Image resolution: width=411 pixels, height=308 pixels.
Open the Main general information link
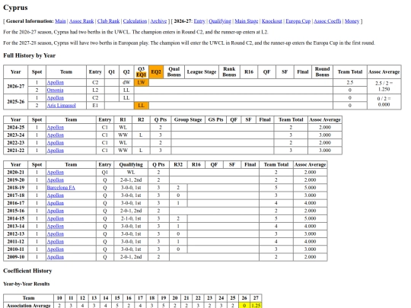[x=60, y=21]
